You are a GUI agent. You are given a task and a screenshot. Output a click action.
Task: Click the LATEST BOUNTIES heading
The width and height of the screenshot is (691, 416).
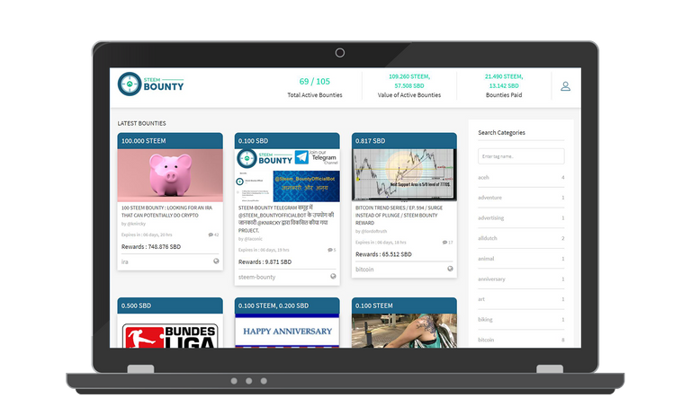tap(142, 123)
